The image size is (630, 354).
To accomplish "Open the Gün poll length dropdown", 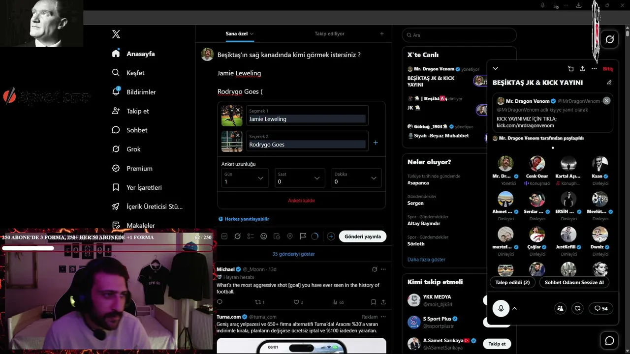I will 245,178.
